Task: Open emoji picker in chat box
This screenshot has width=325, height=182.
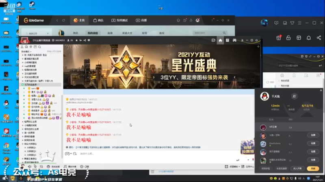Action: tap(75, 154)
